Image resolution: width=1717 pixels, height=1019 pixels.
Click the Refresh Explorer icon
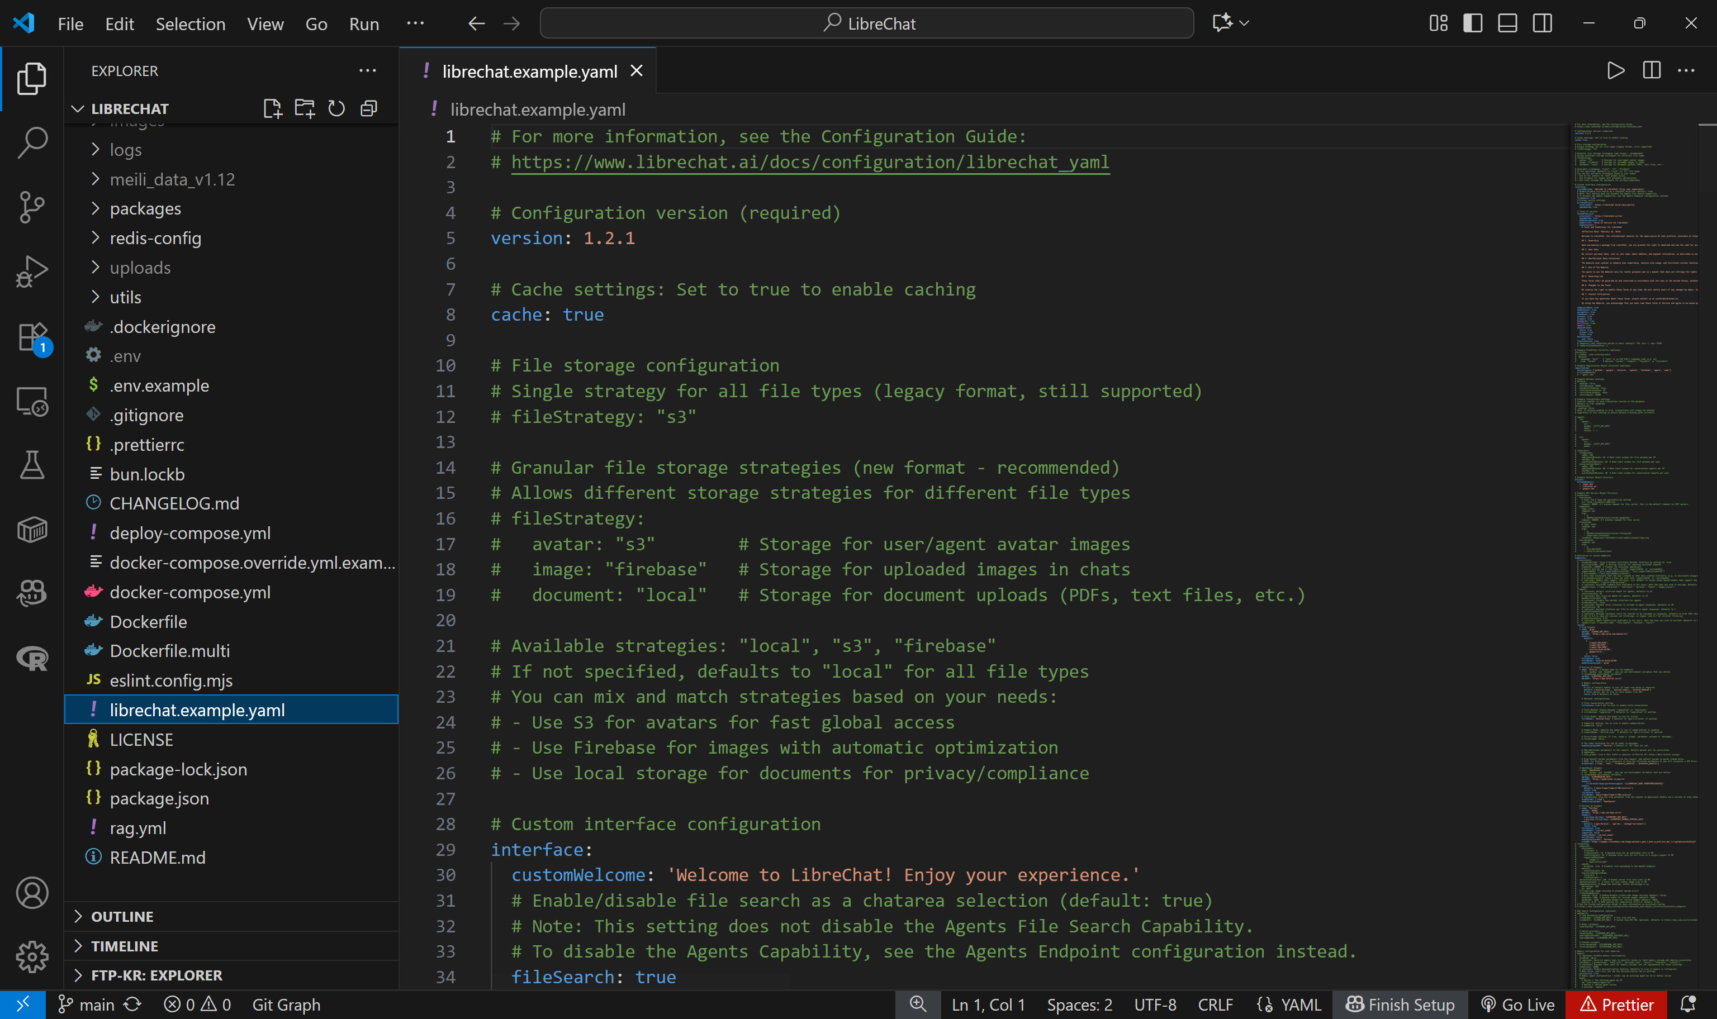[336, 108]
